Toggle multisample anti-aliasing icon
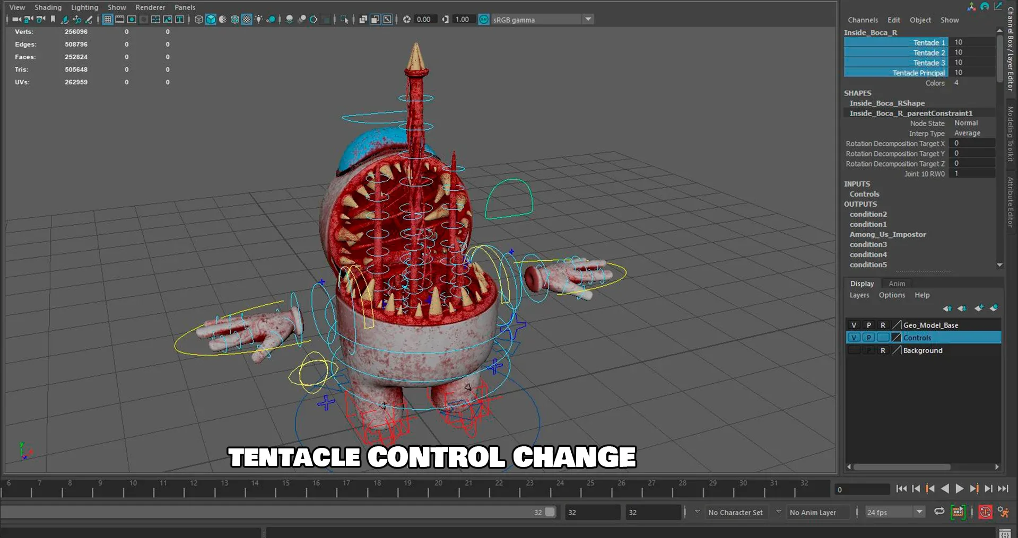The image size is (1018, 538). pos(314,20)
